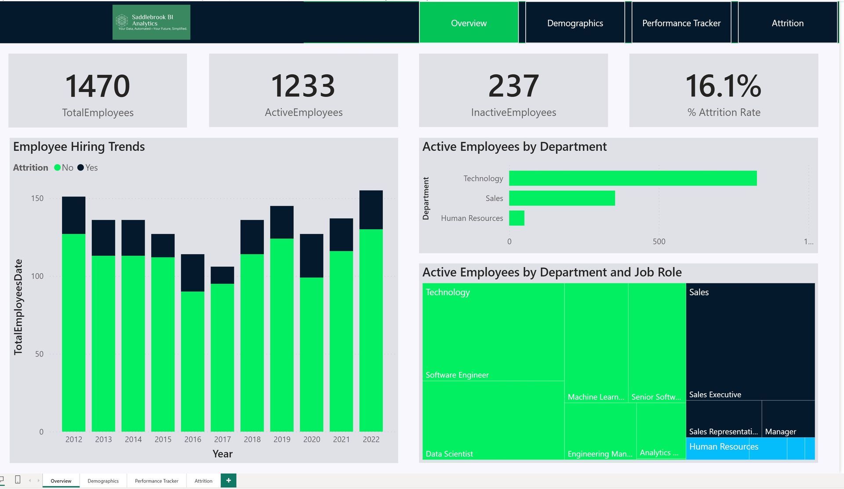Switch to mobile layout view icon
Image resolution: width=844 pixels, height=489 pixels.
[x=18, y=480]
